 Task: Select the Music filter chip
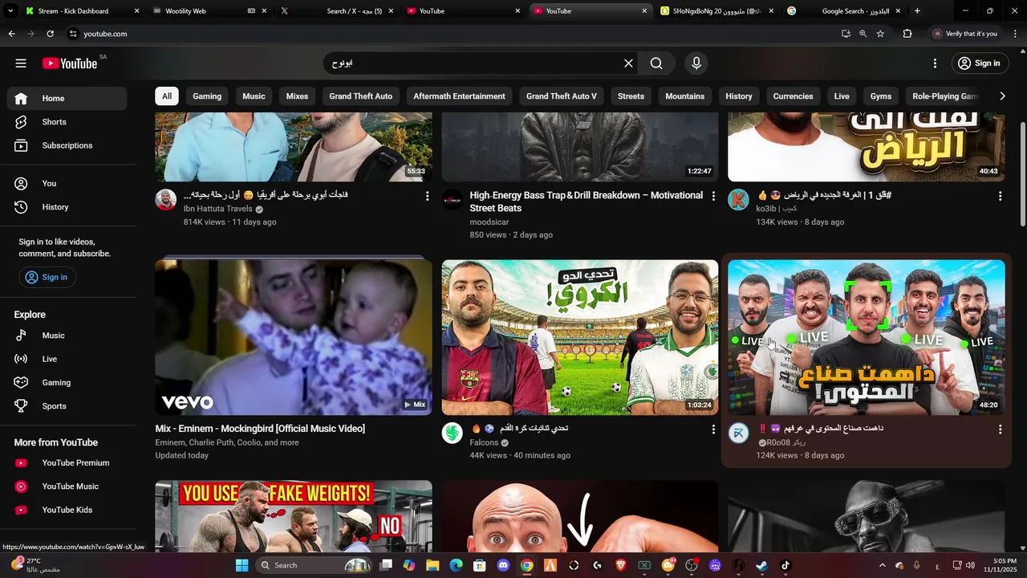pos(254,96)
